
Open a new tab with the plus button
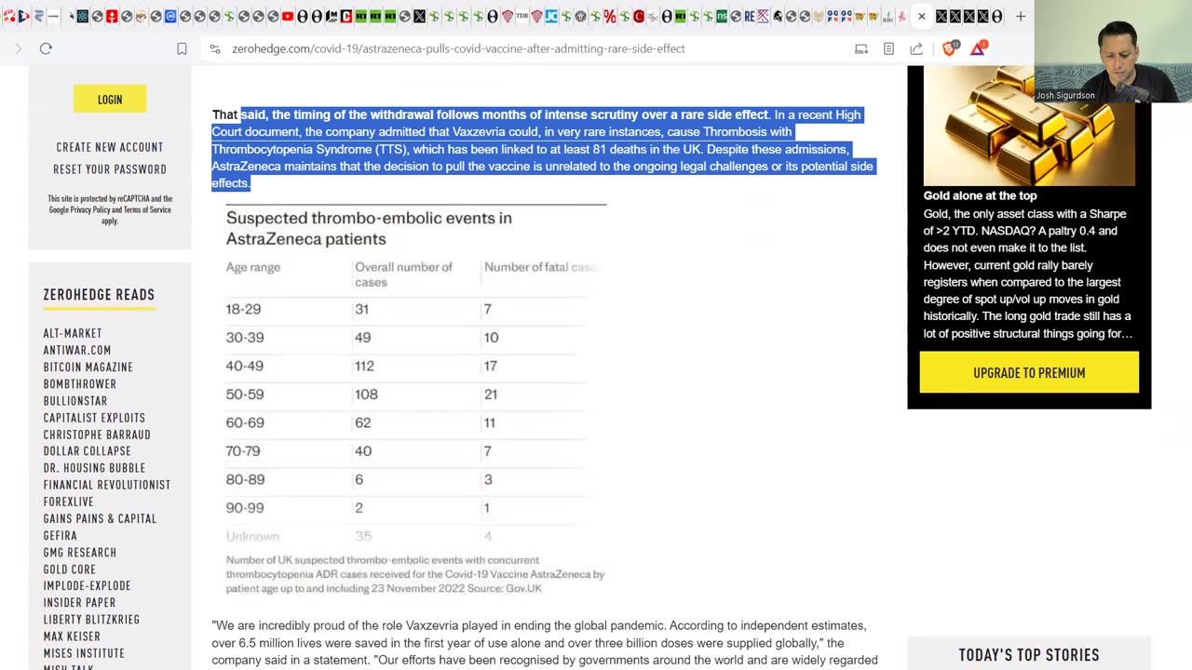pyautogui.click(x=1021, y=16)
